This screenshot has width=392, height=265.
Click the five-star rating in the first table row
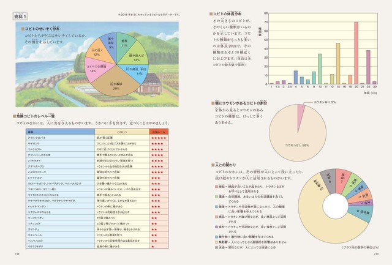159,138
